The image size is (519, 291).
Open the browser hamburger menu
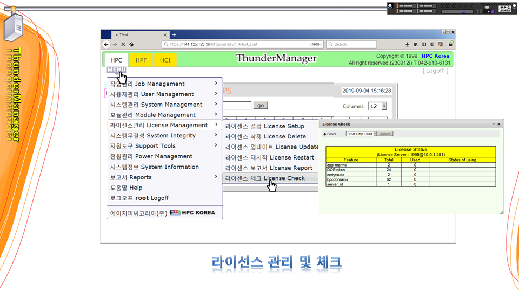click(450, 45)
